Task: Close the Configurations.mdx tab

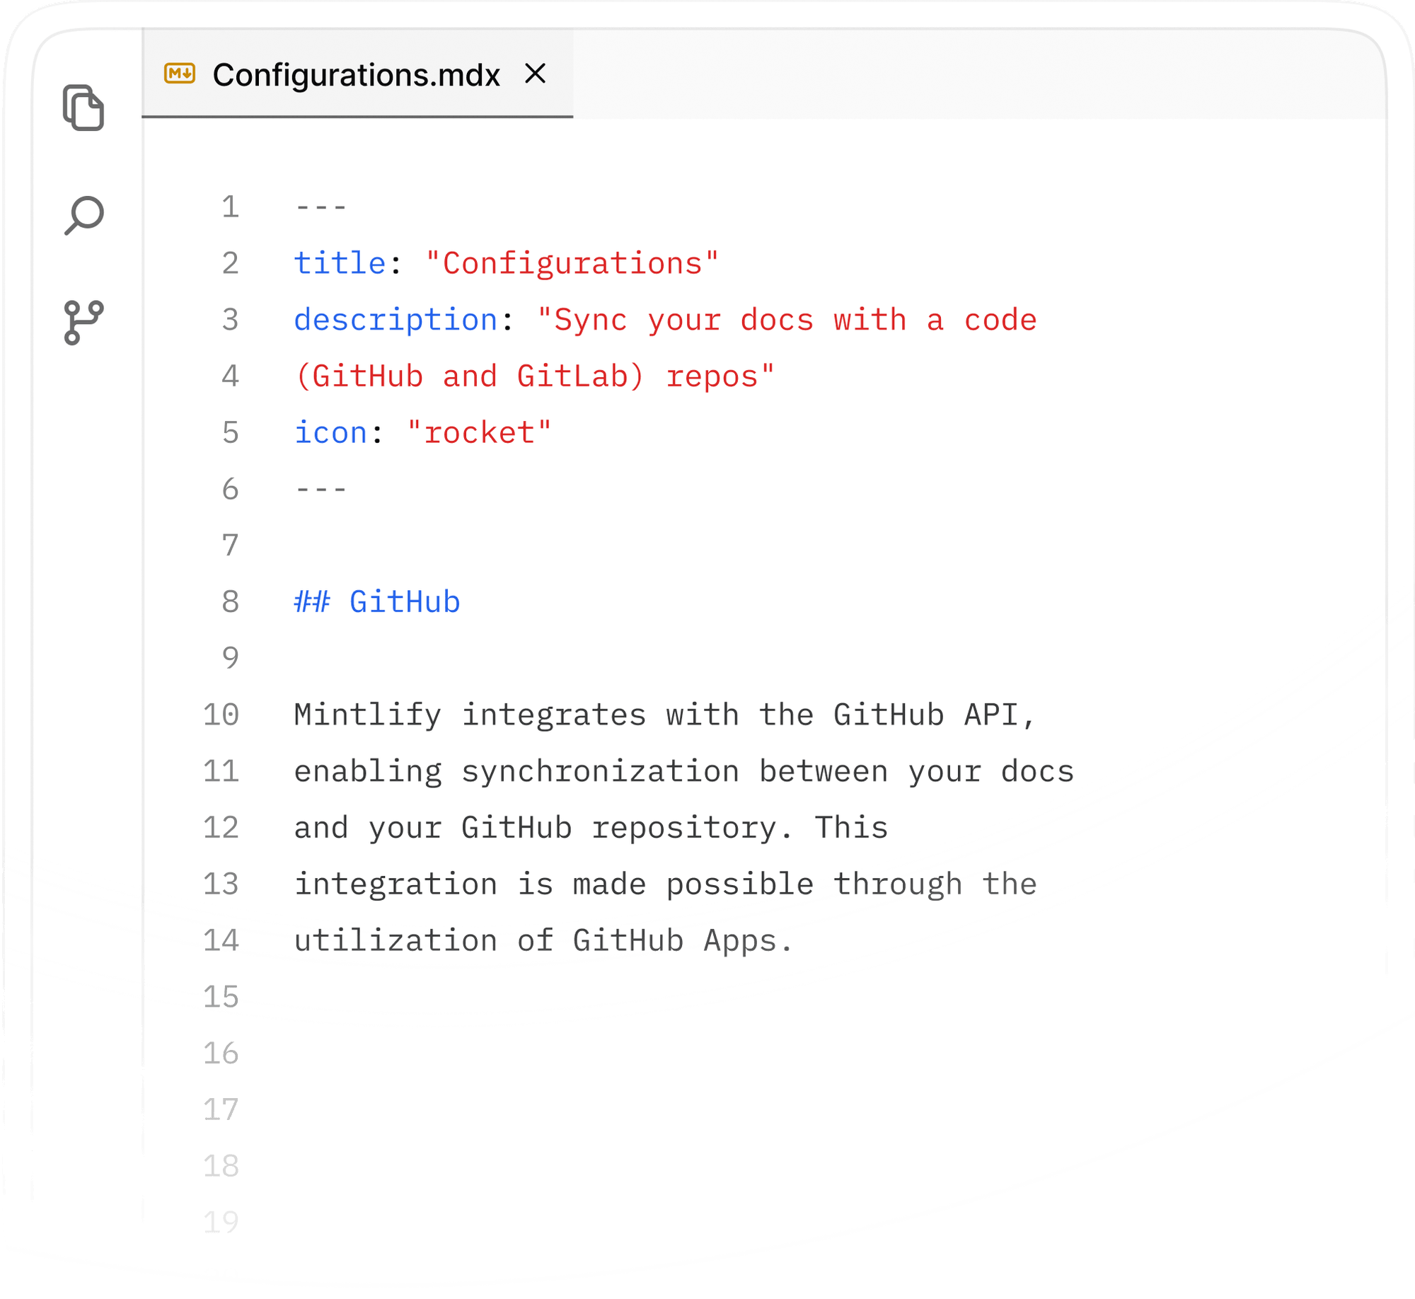Action: point(536,72)
